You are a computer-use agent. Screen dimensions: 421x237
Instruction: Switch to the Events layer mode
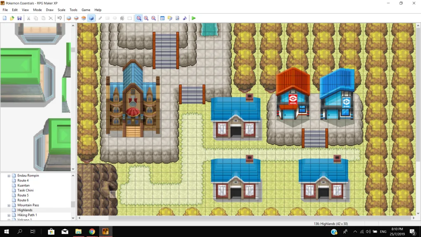91,18
